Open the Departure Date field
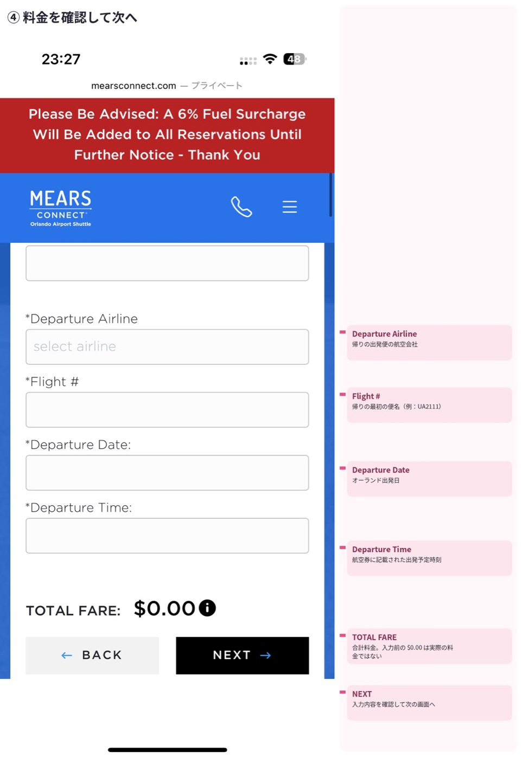The image size is (522, 759). 167,473
